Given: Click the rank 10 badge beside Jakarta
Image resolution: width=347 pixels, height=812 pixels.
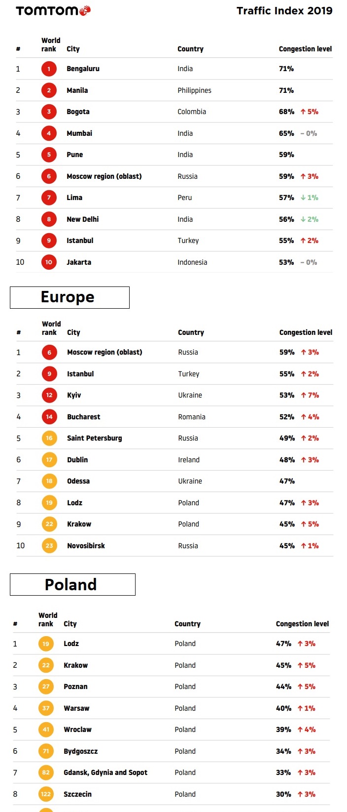Looking at the screenshot, I should [x=49, y=262].
